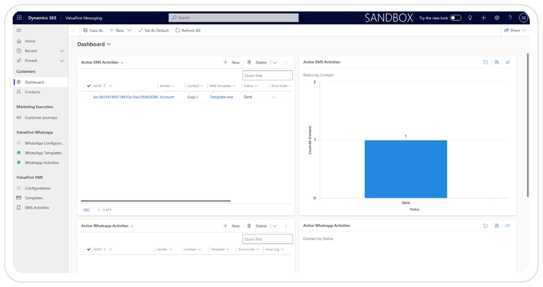Click Refresh All button
This screenshot has height=287, width=543.
188,31
